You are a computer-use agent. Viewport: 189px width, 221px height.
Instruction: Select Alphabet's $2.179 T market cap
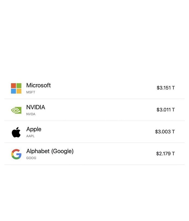[x=165, y=153]
